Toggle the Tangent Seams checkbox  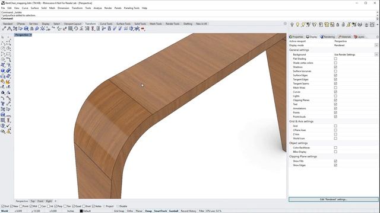pyautogui.click(x=335, y=83)
